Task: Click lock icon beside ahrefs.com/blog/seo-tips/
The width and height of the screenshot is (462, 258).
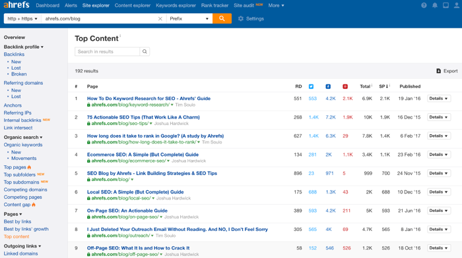Action: click(88, 124)
